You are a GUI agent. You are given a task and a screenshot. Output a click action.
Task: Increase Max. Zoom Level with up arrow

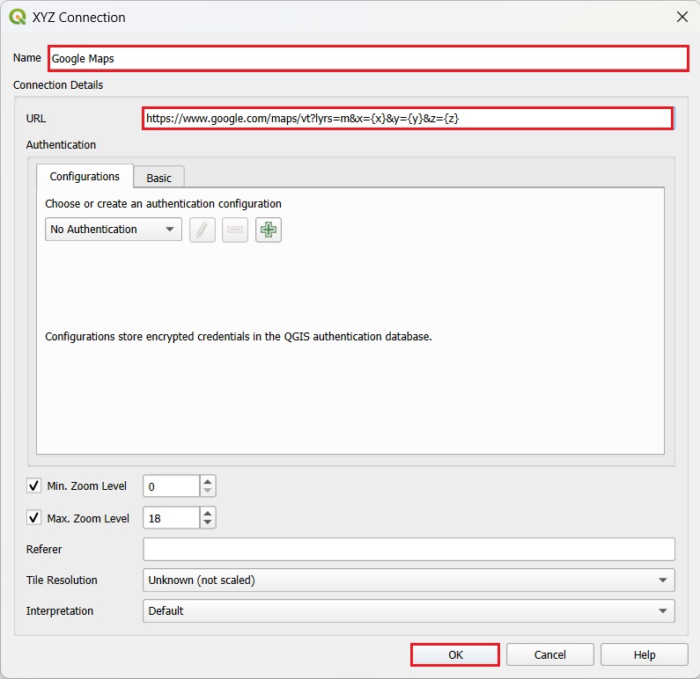[208, 514]
